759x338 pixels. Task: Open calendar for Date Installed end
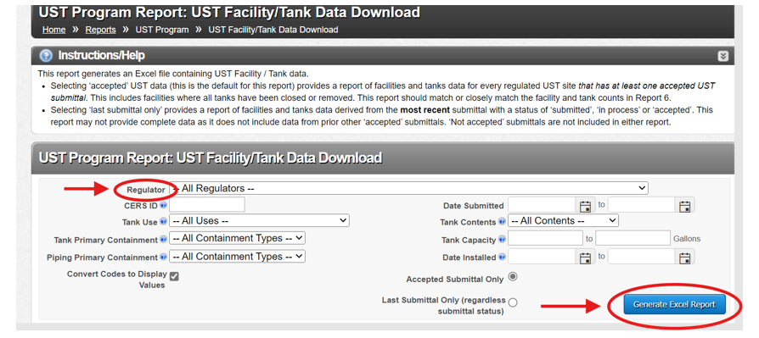tap(684, 258)
